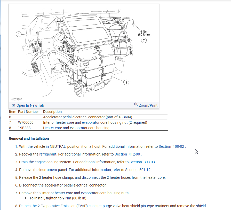The width and height of the screenshot is (231, 210).
Task: Open the diagram in a new tab
Action: (30, 105)
